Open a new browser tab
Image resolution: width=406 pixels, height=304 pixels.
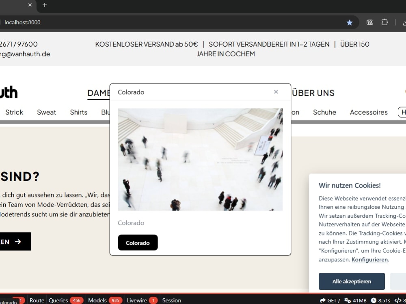45,5
